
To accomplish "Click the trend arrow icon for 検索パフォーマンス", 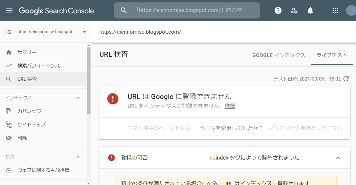I will coord(9,66).
